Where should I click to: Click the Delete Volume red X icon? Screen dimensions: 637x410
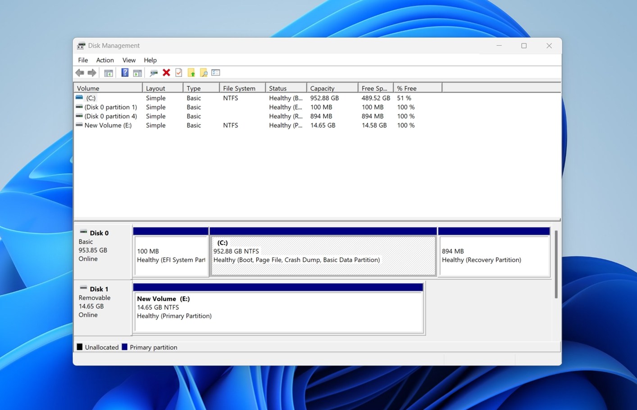(166, 72)
